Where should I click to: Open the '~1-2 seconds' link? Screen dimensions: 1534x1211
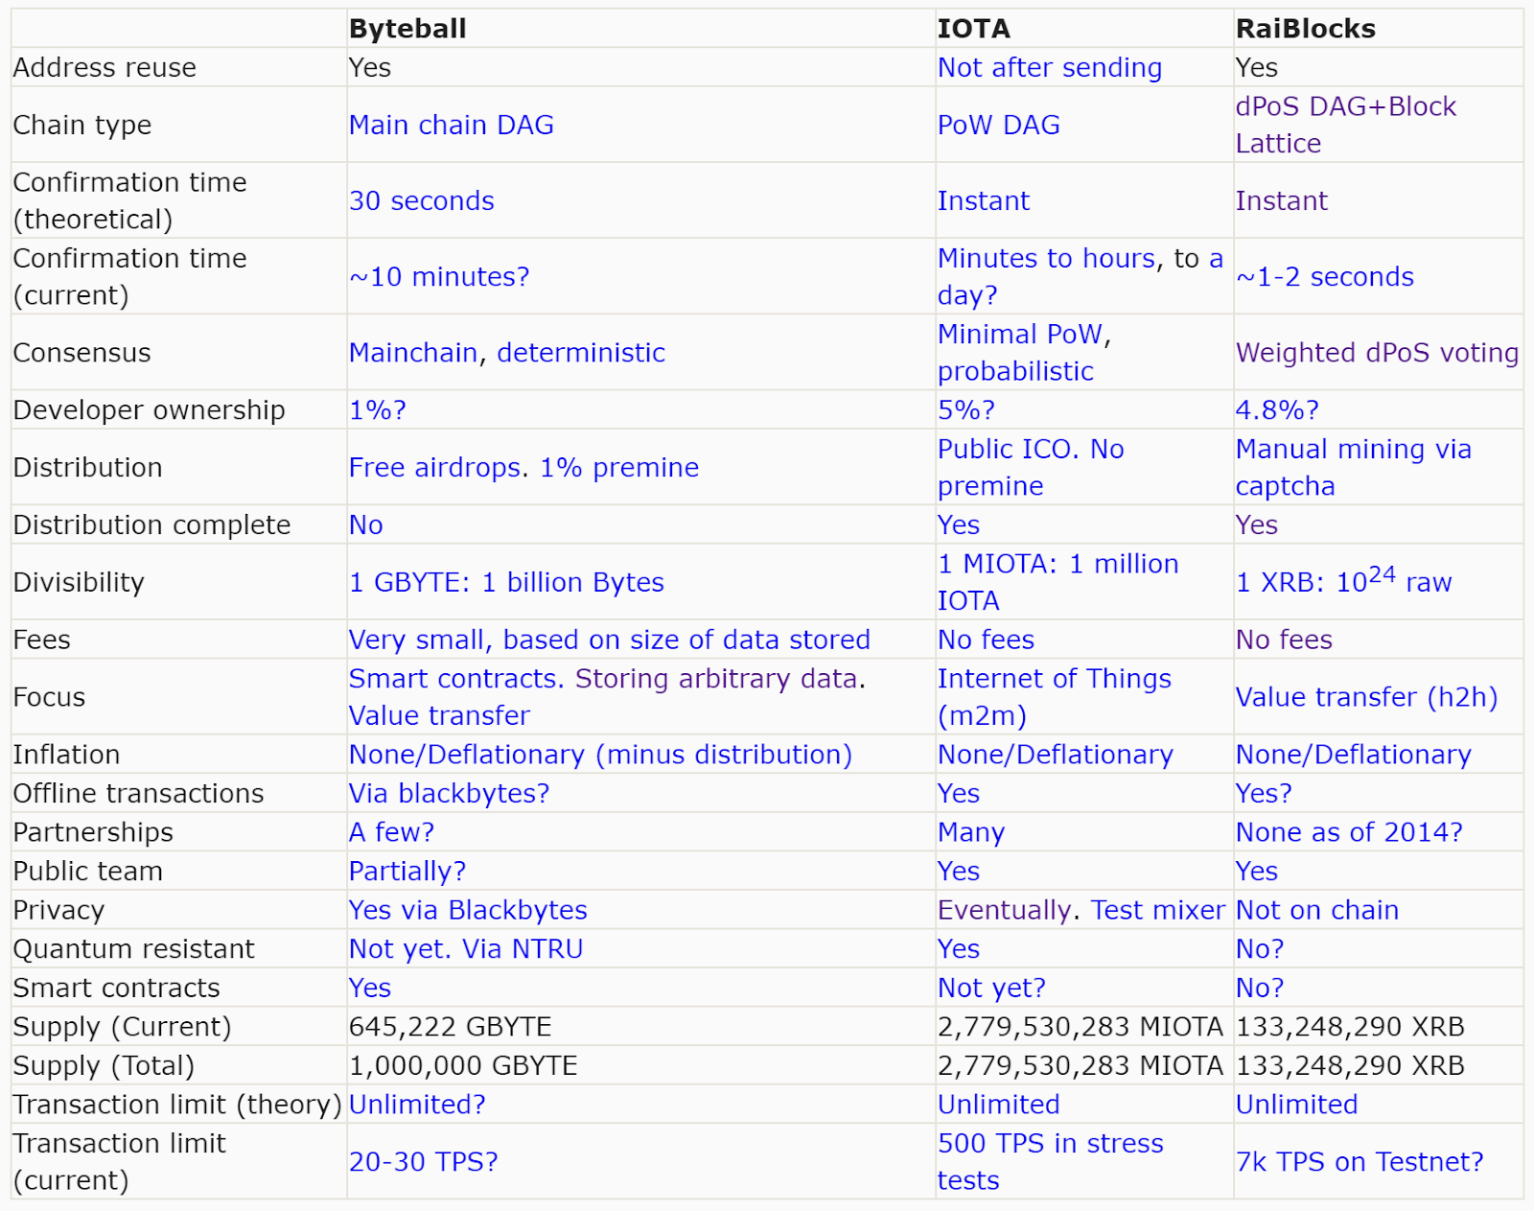coord(1324,276)
